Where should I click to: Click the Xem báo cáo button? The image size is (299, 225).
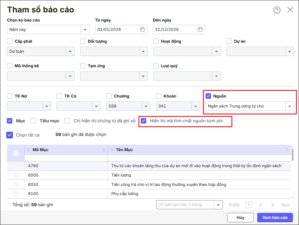(x=275, y=217)
